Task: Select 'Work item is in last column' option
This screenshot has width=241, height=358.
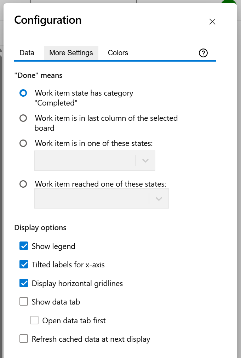Action: point(23,118)
